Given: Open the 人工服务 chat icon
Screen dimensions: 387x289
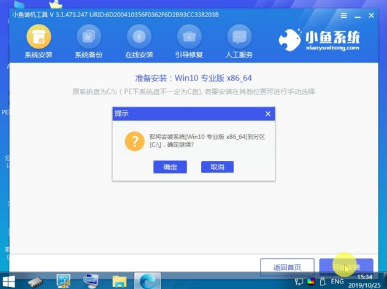Looking at the screenshot, I should [x=239, y=37].
